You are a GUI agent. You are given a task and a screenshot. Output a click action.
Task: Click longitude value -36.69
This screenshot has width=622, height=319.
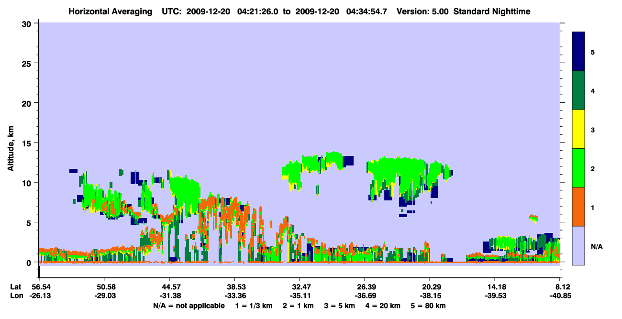(x=365, y=296)
